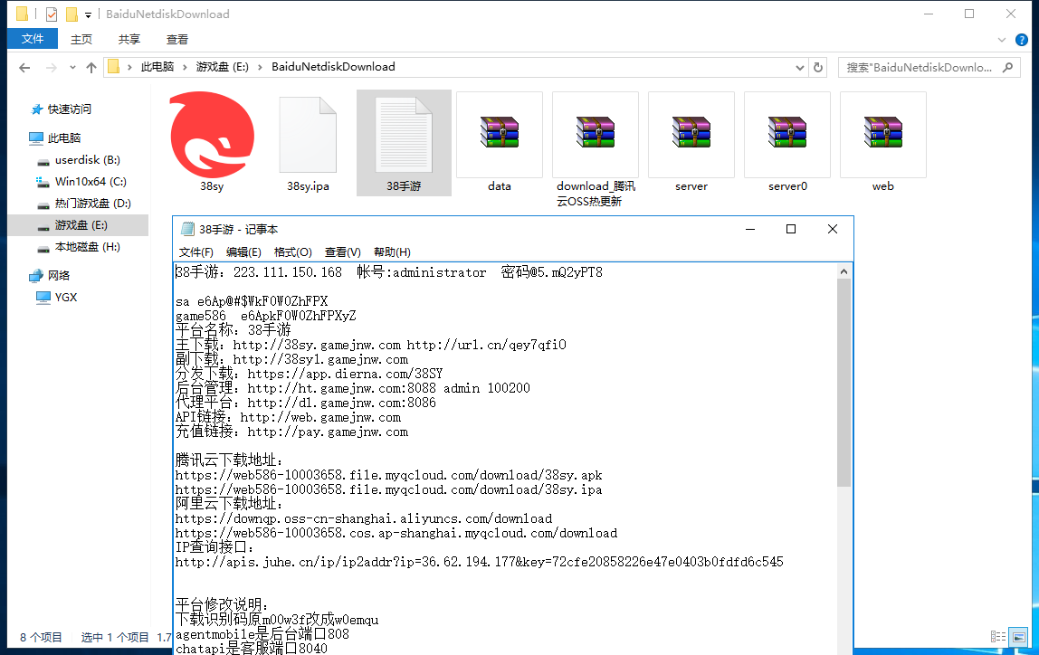Click the refresh button in address bar
The image size is (1039, 655).
(x=818, y=67)
